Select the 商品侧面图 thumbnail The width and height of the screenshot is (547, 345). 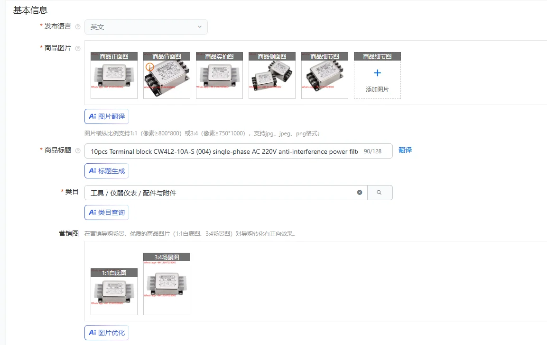click(x=272, y=75)
